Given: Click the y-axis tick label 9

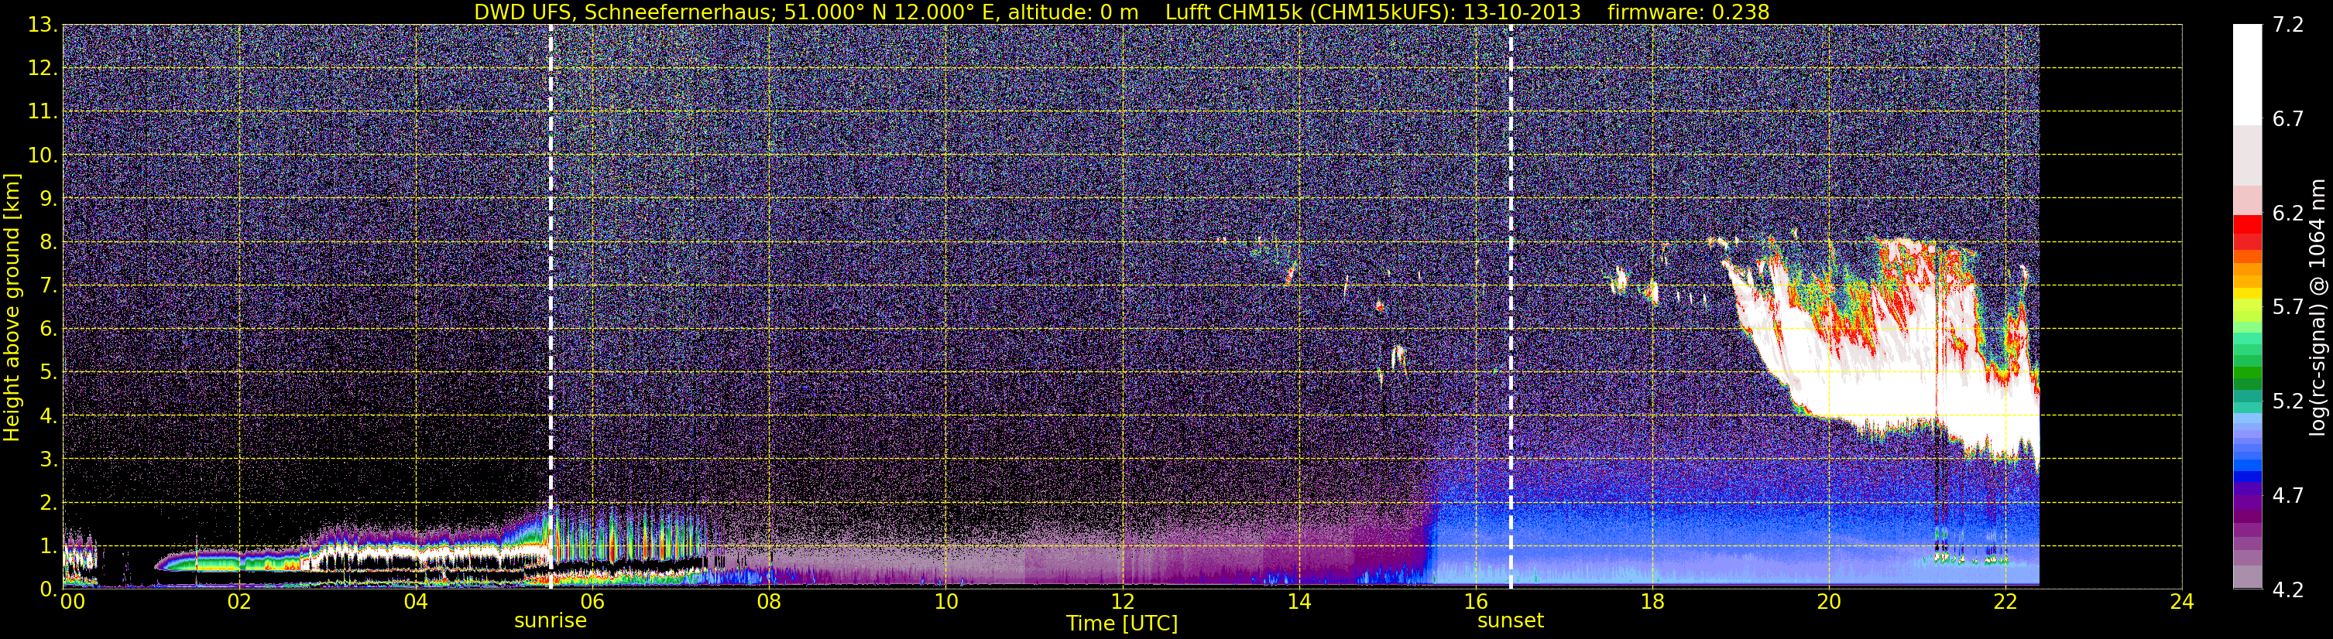Looking at the screenshot, I should click(x=49, y=199).
